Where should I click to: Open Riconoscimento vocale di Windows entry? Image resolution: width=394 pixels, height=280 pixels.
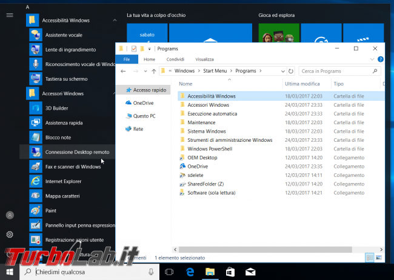point(72,64)
